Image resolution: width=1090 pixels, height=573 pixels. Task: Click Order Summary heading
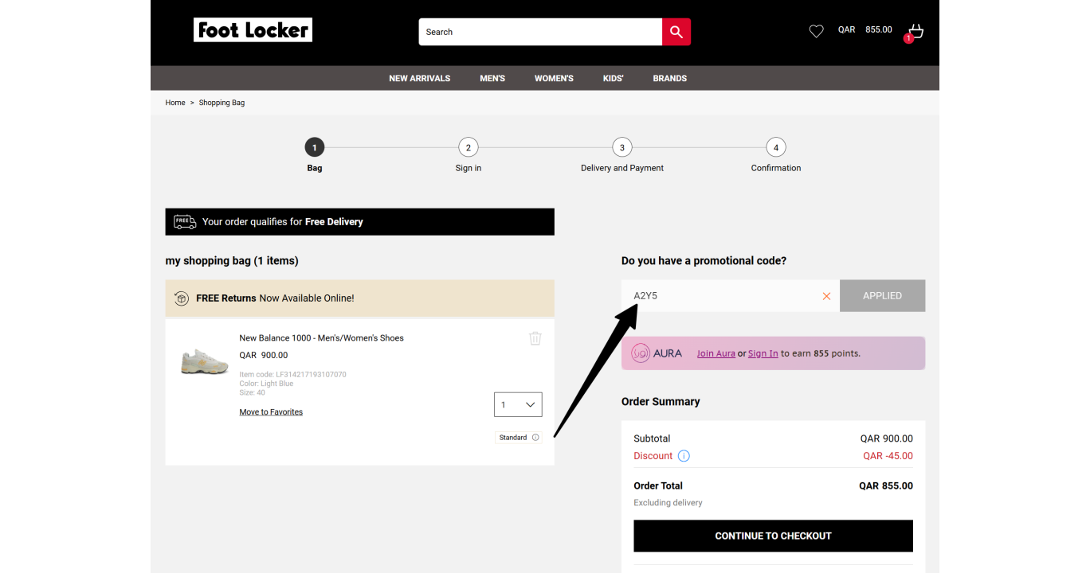(661, 402)
